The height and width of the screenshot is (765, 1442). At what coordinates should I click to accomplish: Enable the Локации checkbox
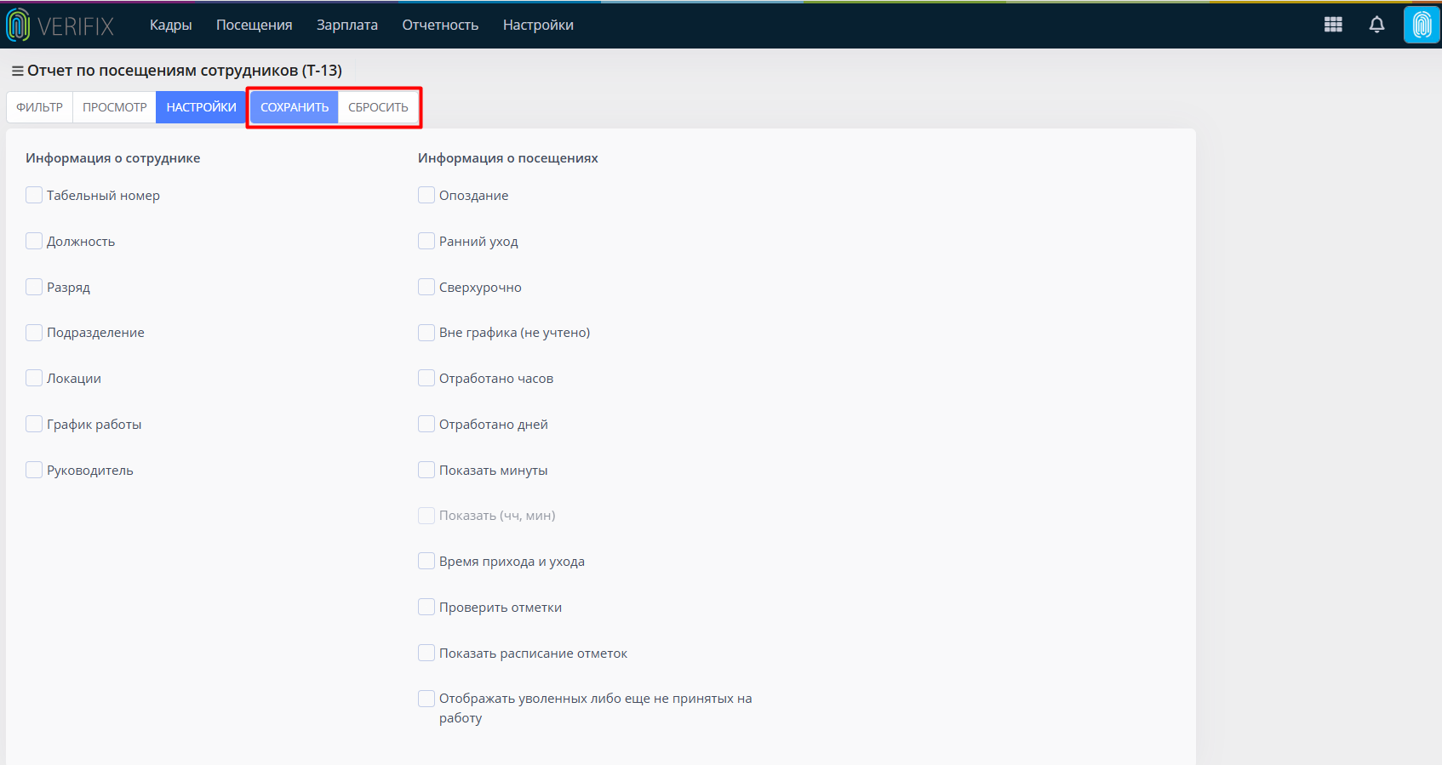click(x=34, y=378)
